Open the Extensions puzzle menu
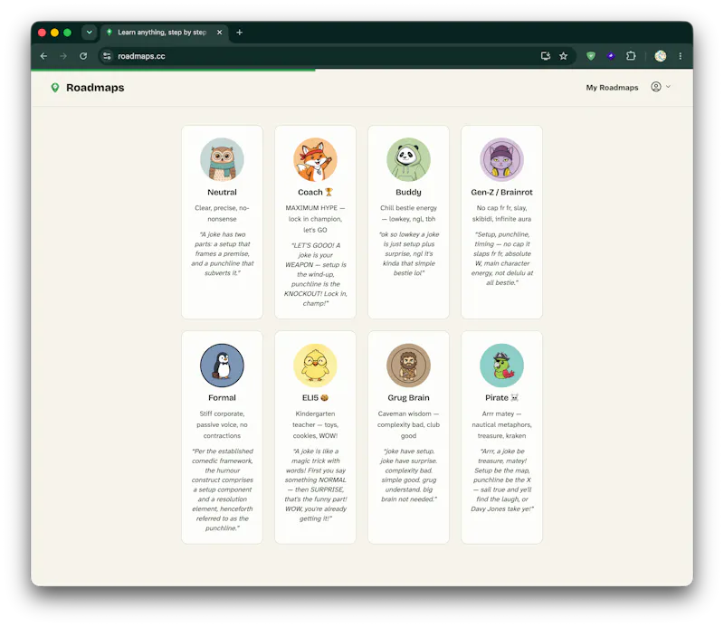The image size is (724, 627). [631, 56]
